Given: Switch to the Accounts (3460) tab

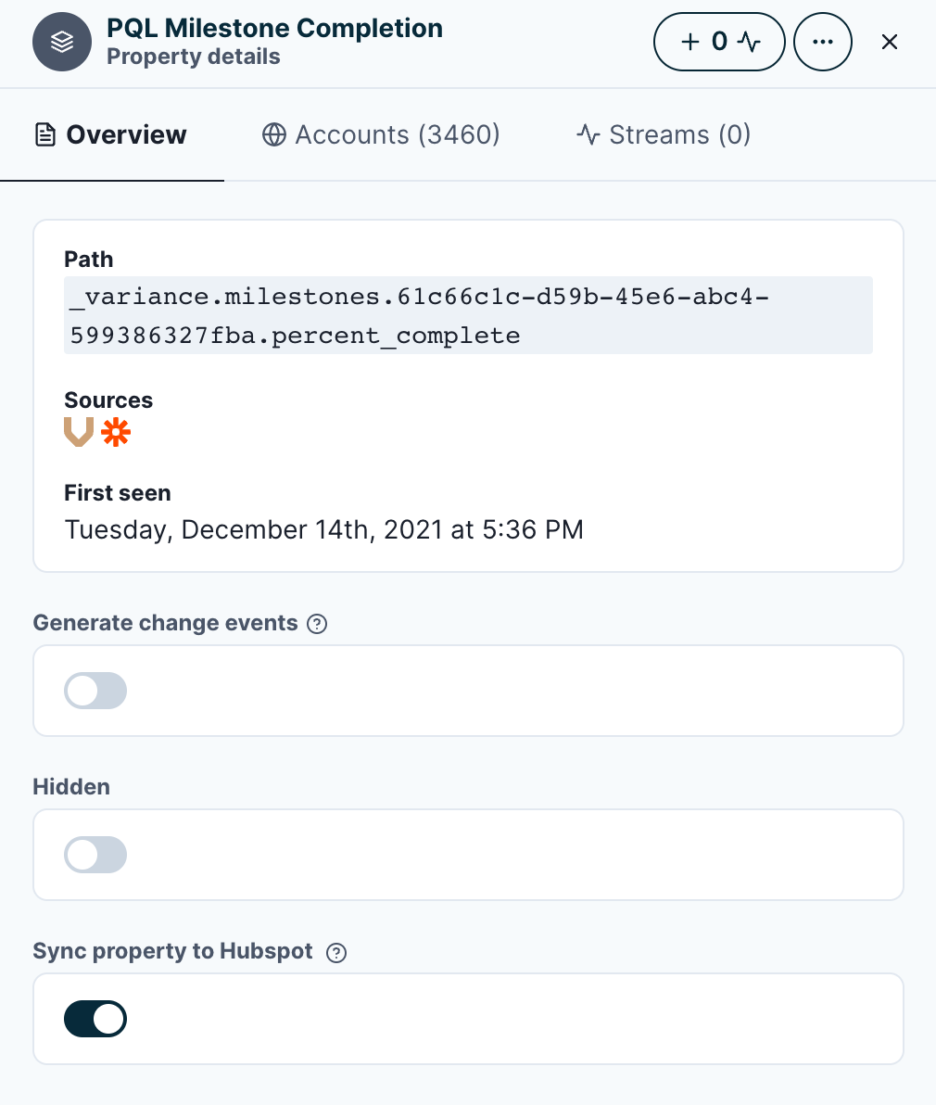Looking at the screenshot, I should point(381,134).
